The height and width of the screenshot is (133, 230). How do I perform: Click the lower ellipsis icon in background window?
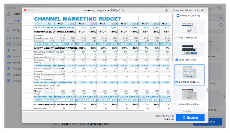pyautogui.click(x=221, y=25)
